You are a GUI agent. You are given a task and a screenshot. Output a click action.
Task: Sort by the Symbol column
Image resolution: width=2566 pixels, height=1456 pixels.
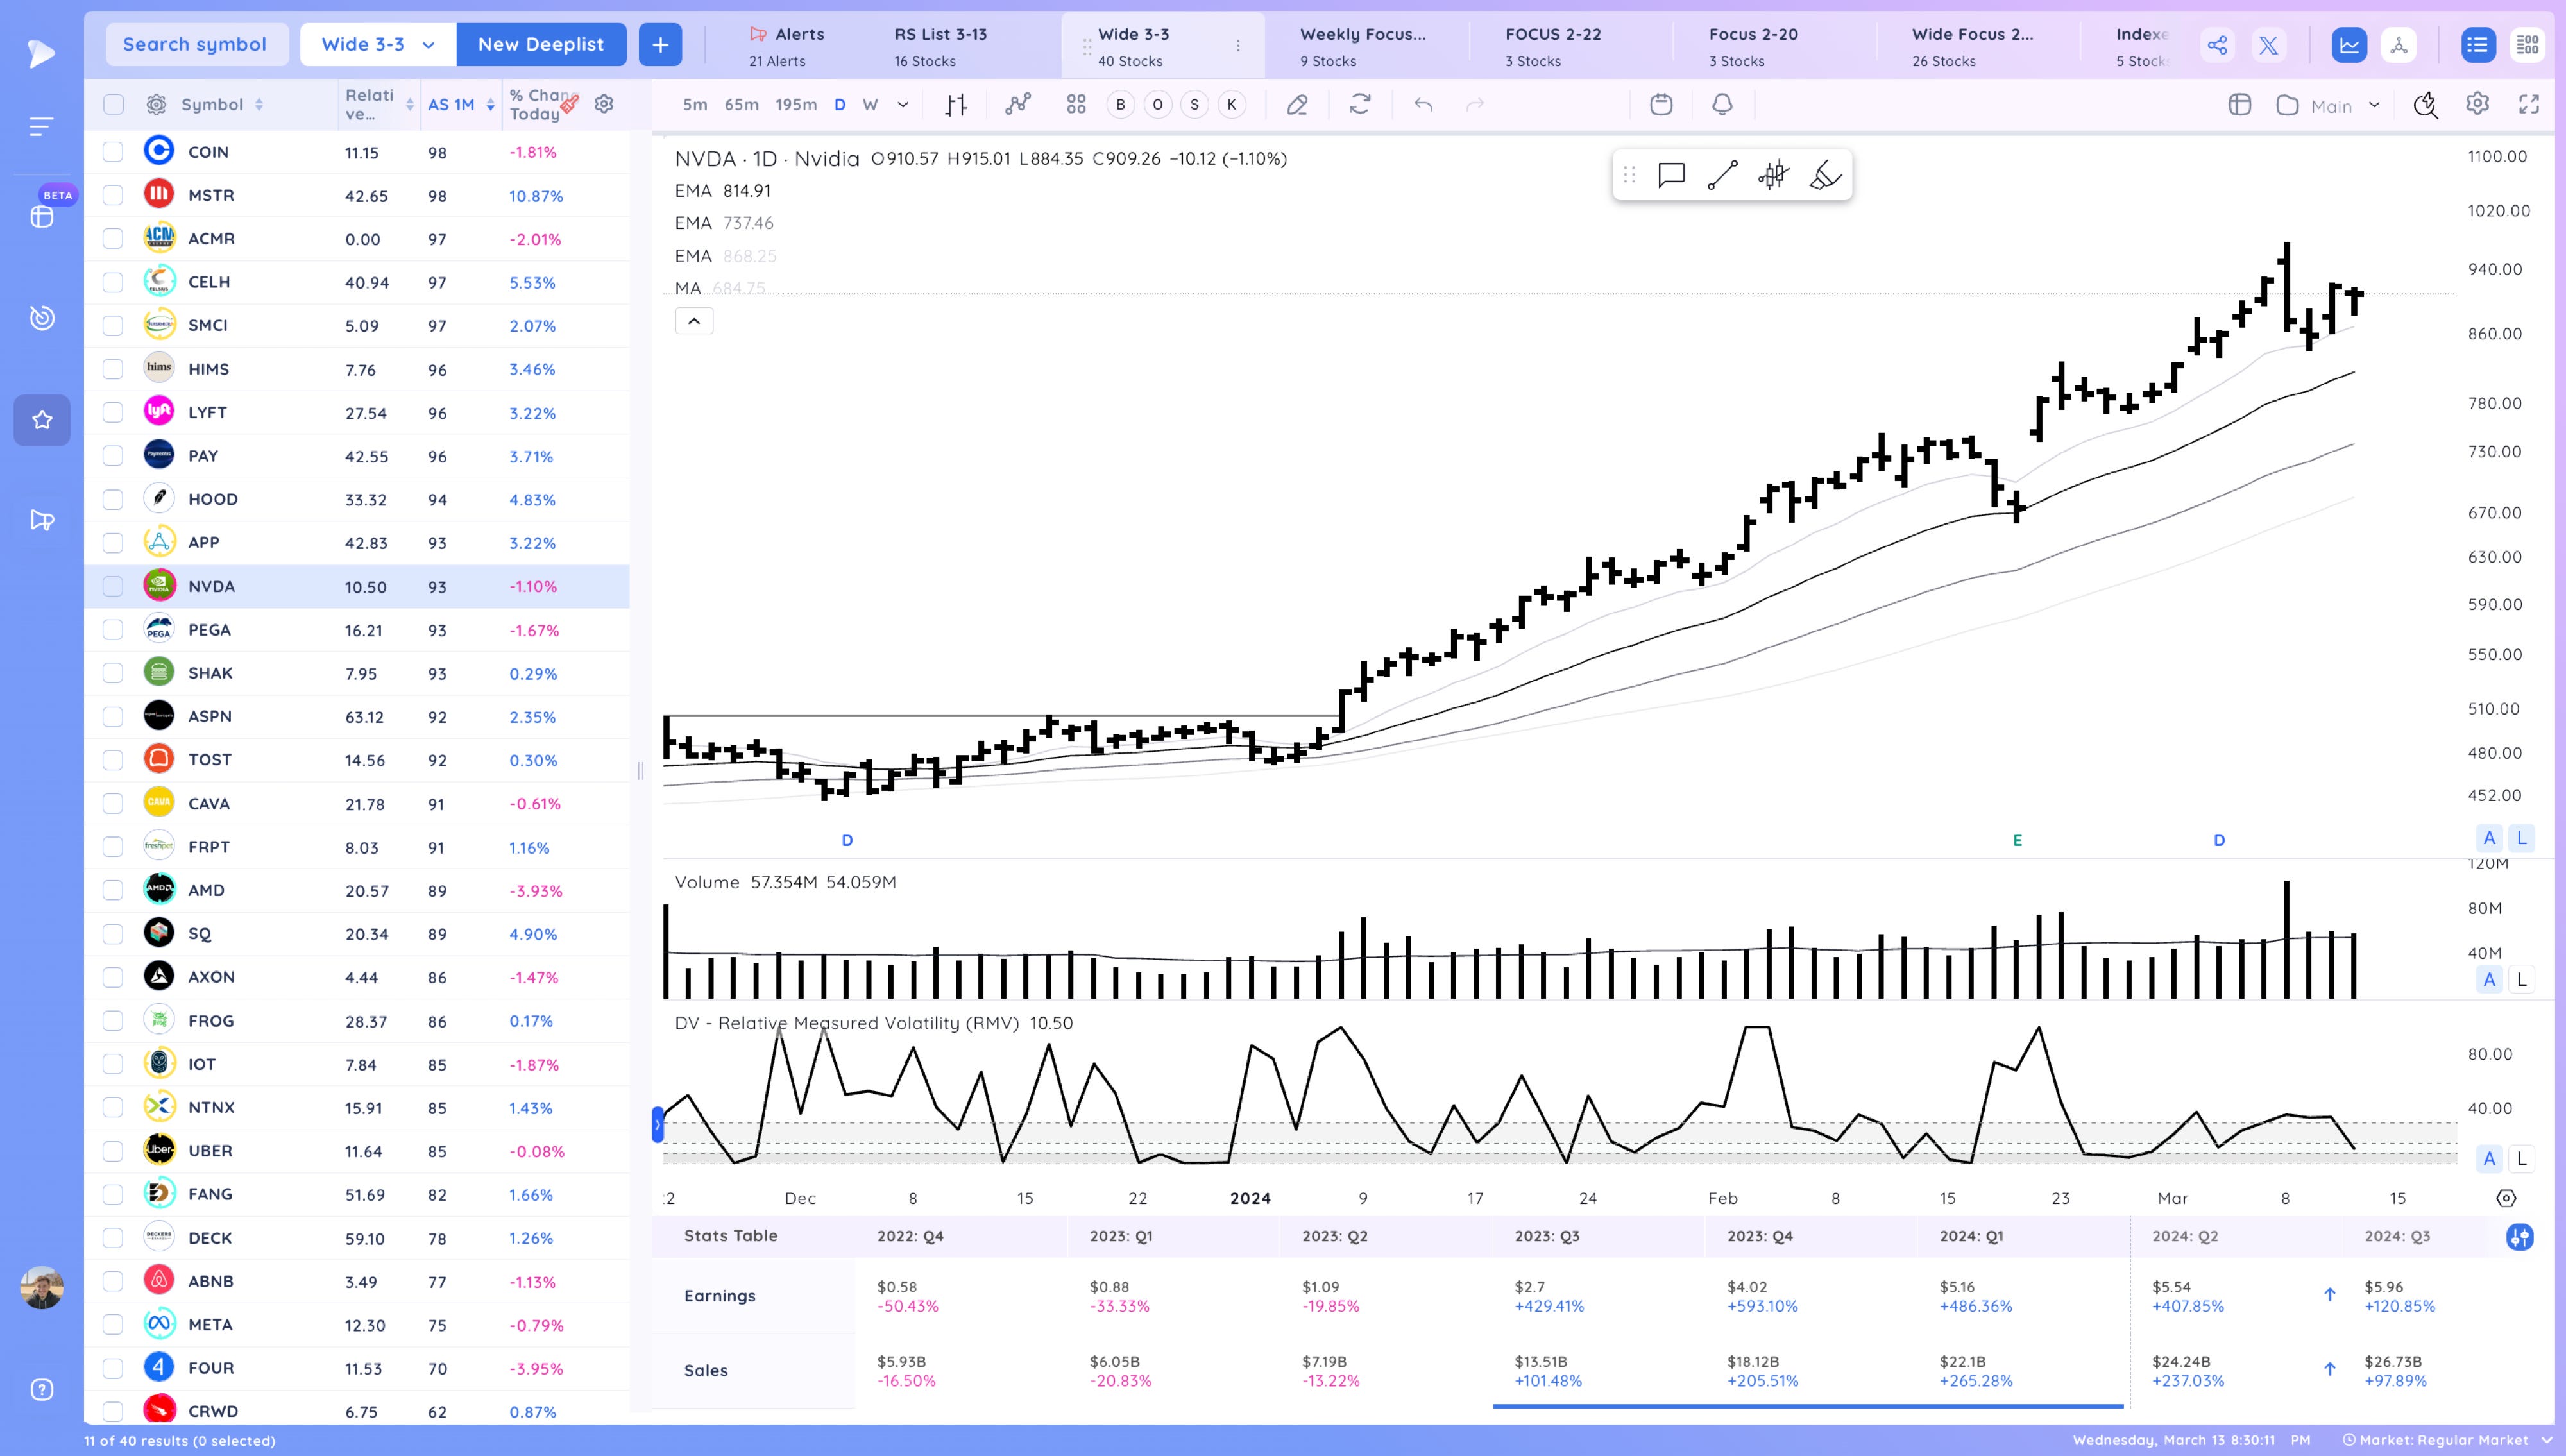(x=221, y=105)
